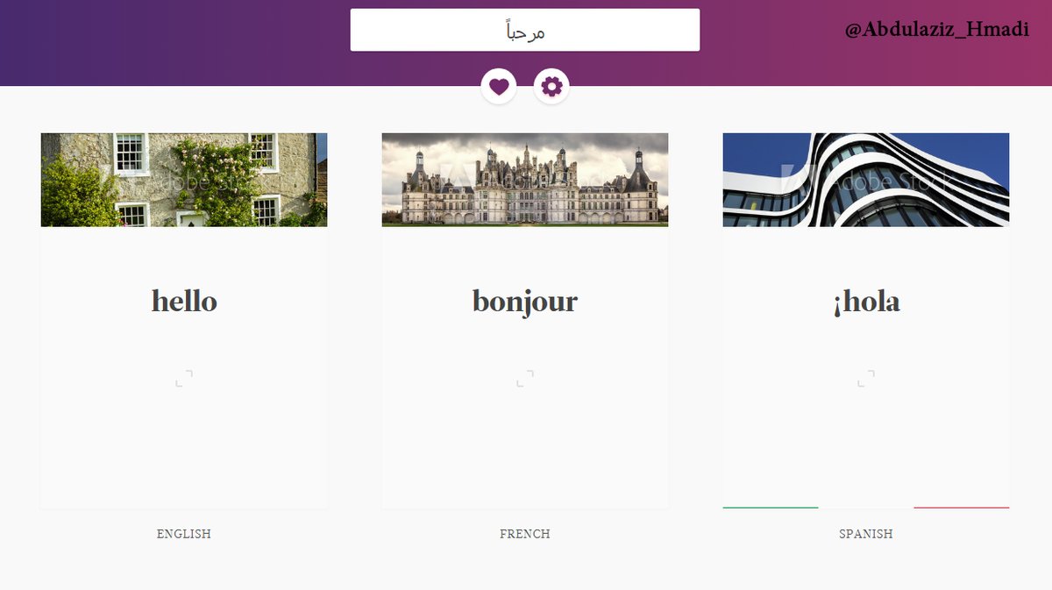Select the word hello
The image size is (1052, 590).
click(x=184, y=302)
